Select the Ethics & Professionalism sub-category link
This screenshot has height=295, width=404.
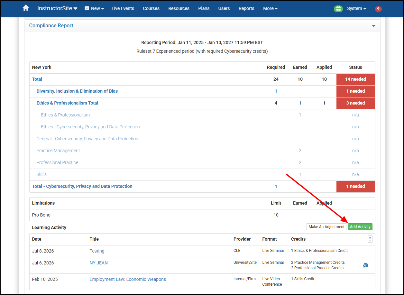click(65, 115)
